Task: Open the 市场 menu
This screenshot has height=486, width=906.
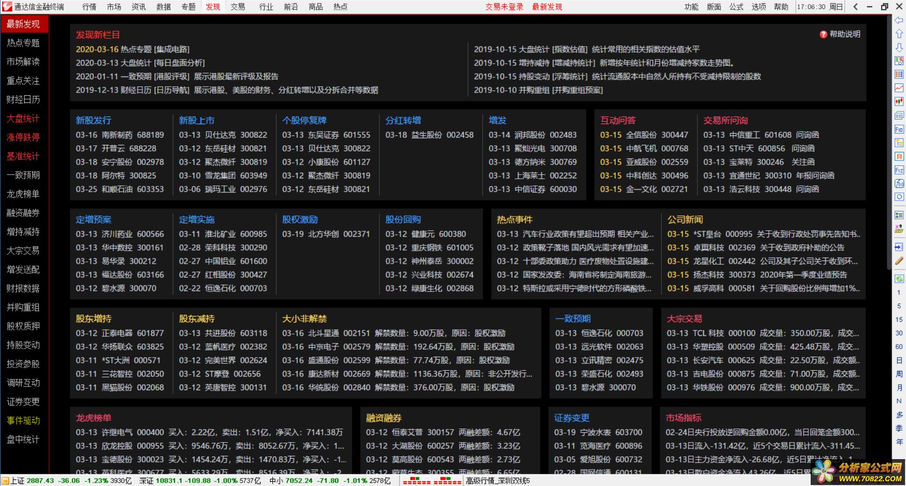Action: pyautogui.click(x=114, y=7)
